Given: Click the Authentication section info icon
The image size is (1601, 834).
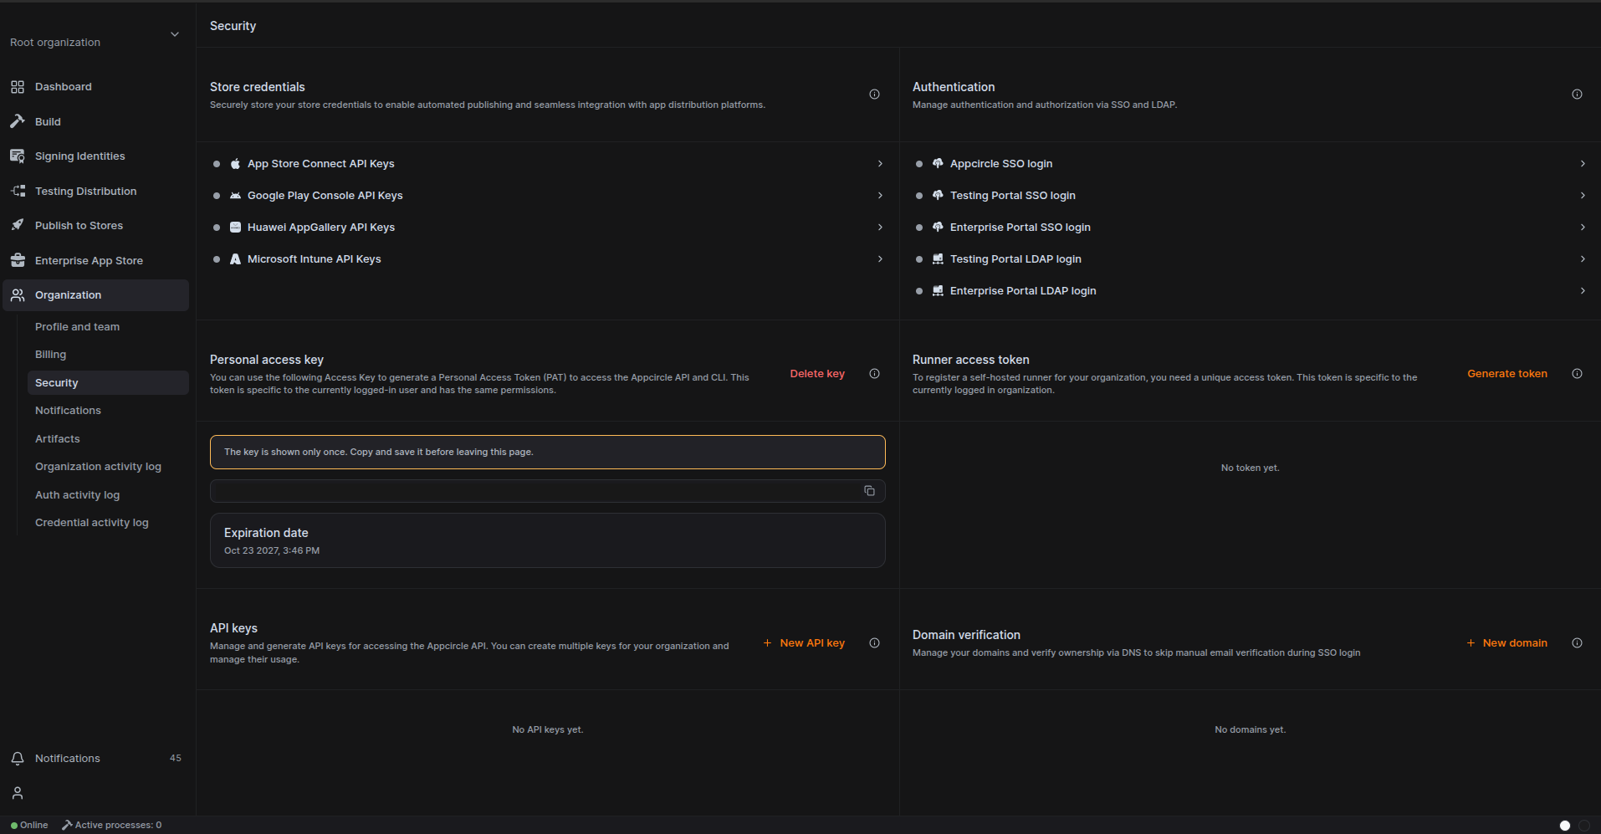Looking at the screenshot, I should 1577,95.
